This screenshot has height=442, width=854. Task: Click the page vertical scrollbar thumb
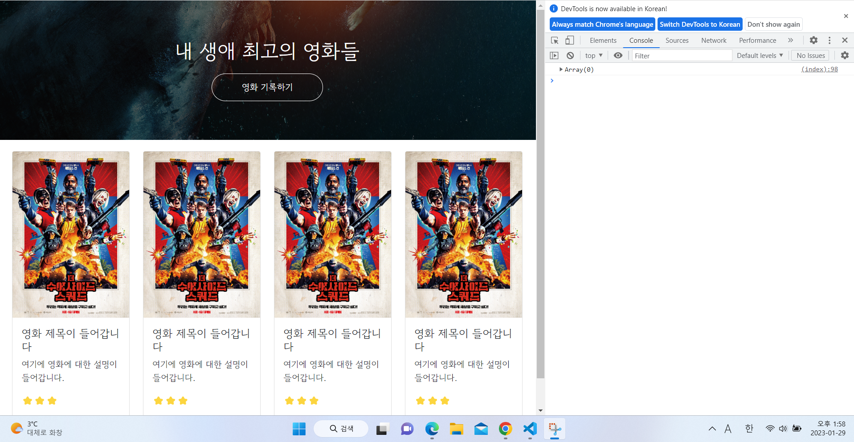[x=540, y=194]
